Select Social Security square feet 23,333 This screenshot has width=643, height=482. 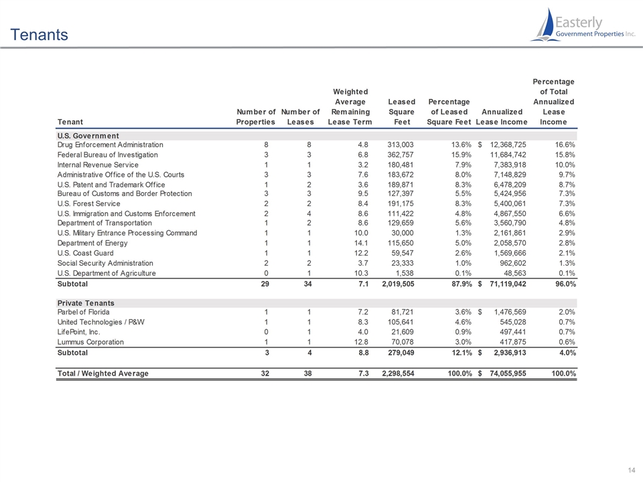click(x=403, y=263)
